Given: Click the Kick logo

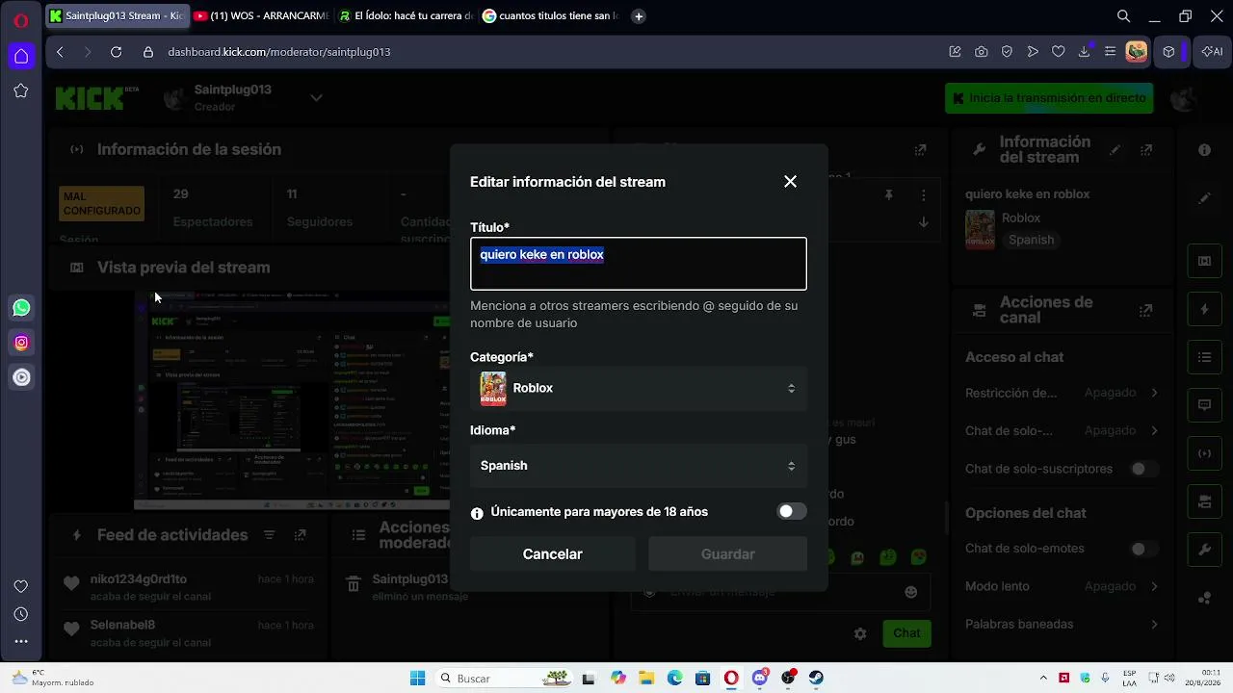Looking at the screenshot, I should pyautogui.click(x=96, y=97).
